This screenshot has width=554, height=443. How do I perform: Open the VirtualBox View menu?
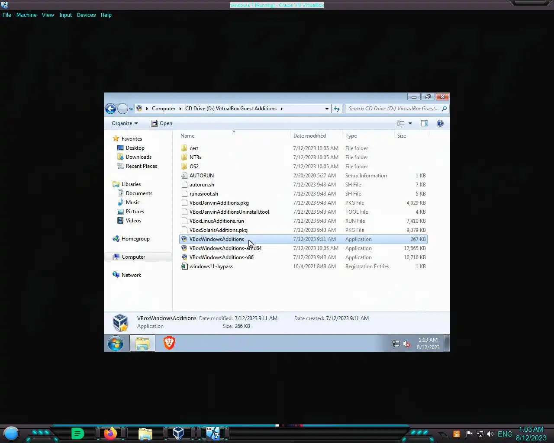[x=48, y=15]
